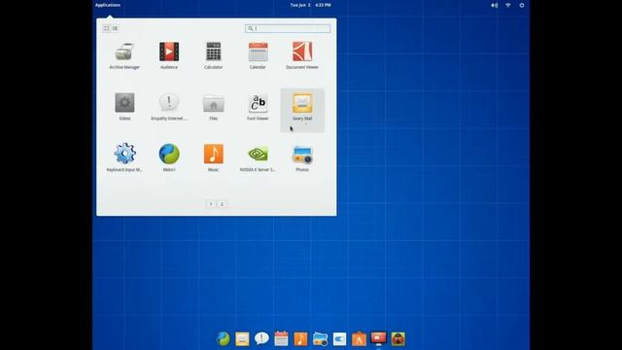
Task: Launch Midori browser from the grid
Action: (x=169, y=157)
